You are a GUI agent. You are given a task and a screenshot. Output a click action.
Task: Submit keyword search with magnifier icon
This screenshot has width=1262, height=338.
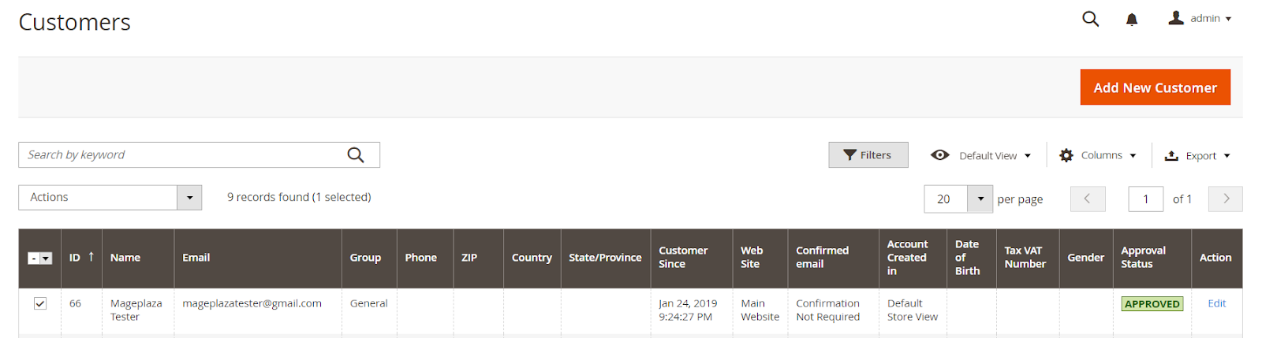[356, 155]
